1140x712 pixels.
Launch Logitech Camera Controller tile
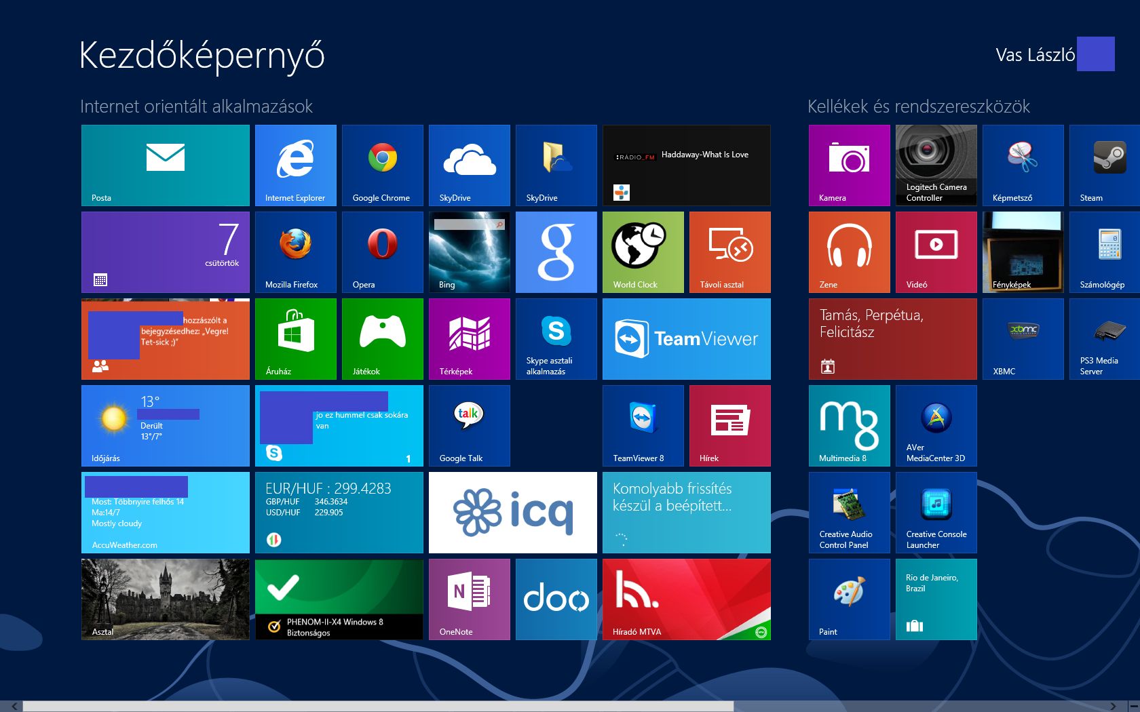(x=936, y=165)
